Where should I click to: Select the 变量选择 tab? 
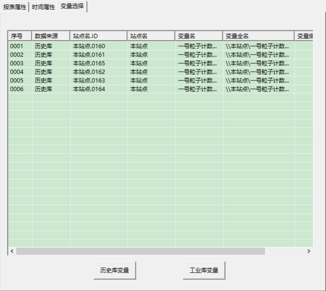(72, 6)
